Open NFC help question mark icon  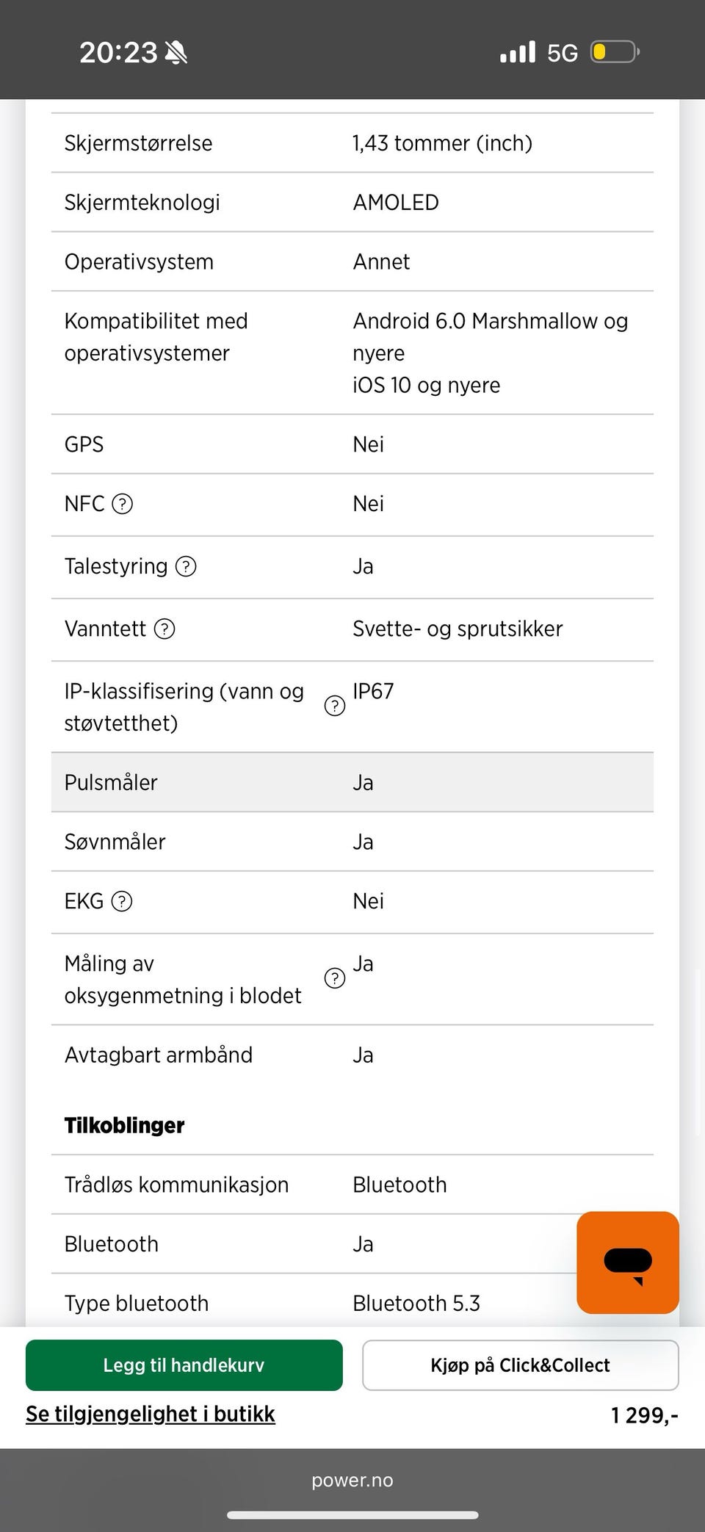point(122,504)
